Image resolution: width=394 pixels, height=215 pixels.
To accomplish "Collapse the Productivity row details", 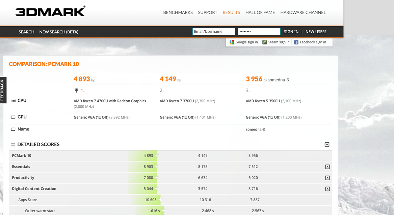I will point(327,178).
